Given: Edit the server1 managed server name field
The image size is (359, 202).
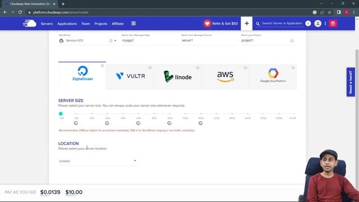Looking at the screenshot, I should tap(209, 40).
